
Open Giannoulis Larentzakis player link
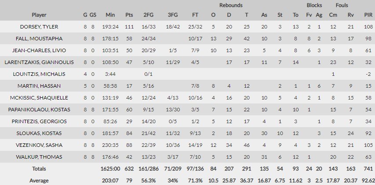tap(39, 62)
